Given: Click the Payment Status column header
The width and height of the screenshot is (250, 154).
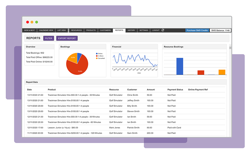Looking at the screenshot, I should coord(175,90).
